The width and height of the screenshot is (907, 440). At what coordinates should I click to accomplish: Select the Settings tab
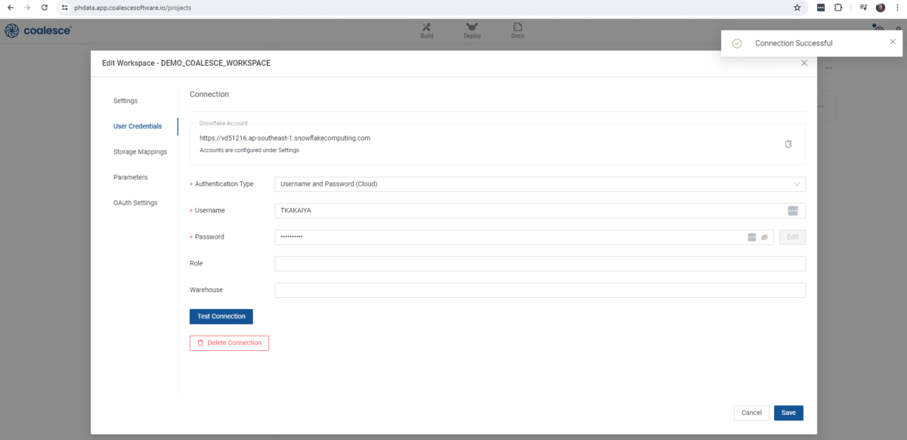click(125, 101)
